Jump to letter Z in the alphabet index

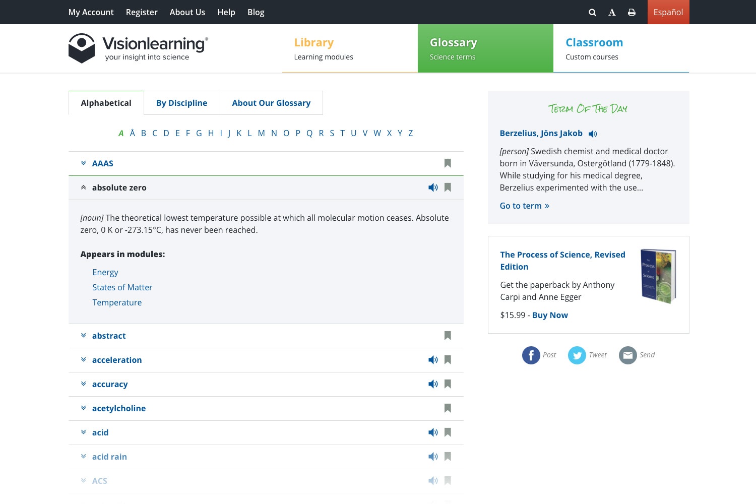tap(411, 133)
